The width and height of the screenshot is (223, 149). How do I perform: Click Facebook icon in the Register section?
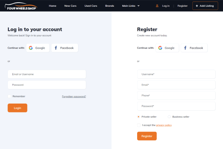(185, 48)
